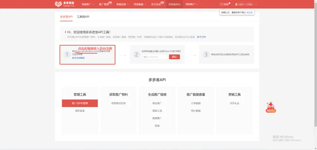This screenshot has width=317, height=150.
Task: Select 多多礼金 under 营销工具
Action: (x=234, y=103)
